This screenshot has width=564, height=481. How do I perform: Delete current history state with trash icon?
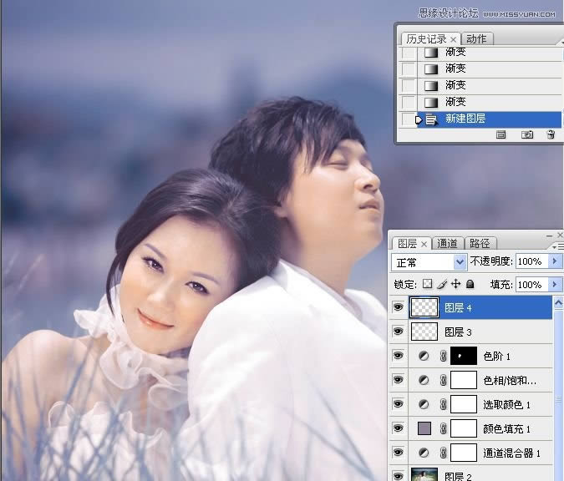pyautogui.click(x=550, y=134)
